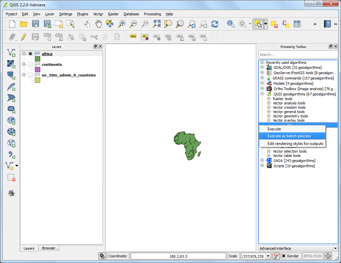Click the green africa layer swatch
The height and width of the screenshot is (263, 341).
coord(38,59)
